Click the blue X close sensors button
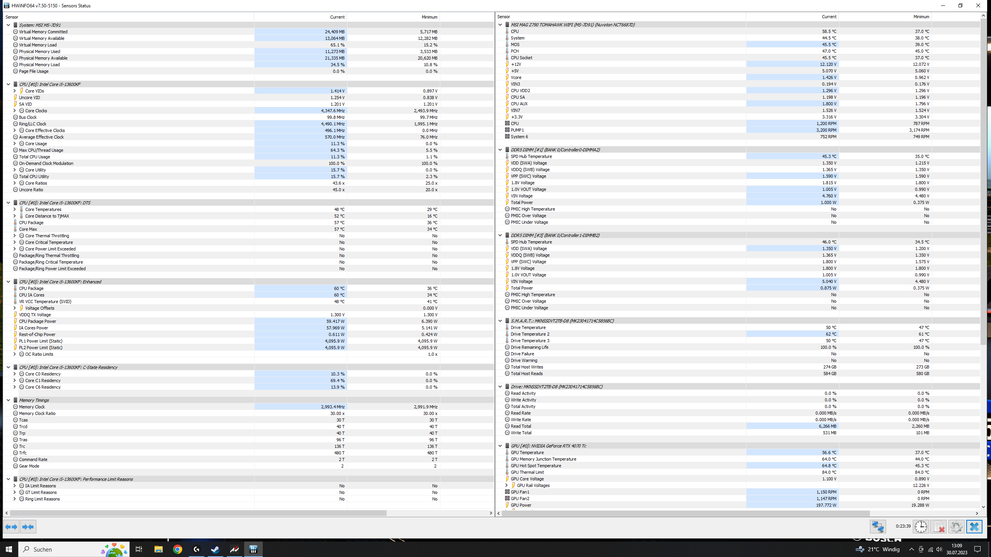 [974, 527]
